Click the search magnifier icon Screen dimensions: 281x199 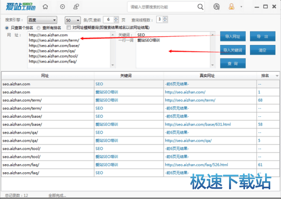200,7
